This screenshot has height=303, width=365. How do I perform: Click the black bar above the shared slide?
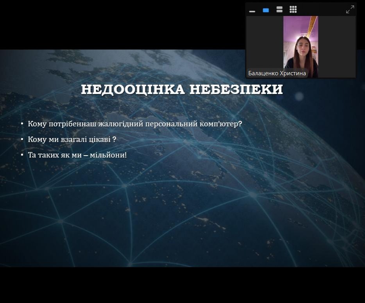coord(117,23)
